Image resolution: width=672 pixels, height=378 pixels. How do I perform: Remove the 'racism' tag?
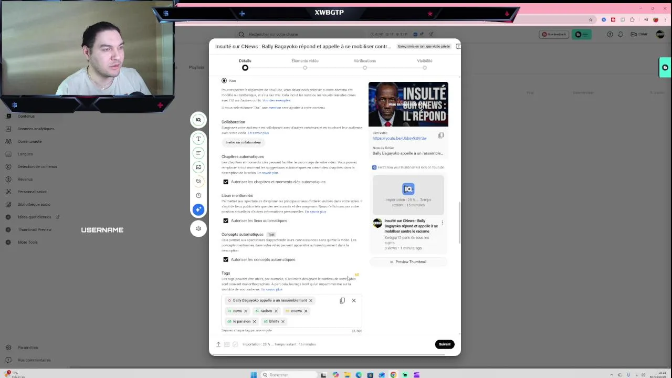click(x=276, y=311)
